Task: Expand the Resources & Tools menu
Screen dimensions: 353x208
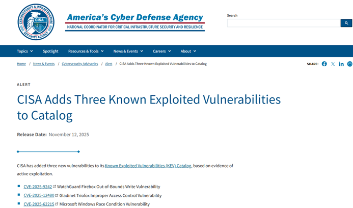Action: (x=86, y=51)
